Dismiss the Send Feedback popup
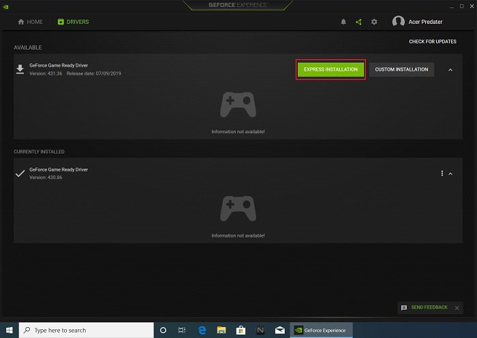This screenshot has width=477, height=338. pyautogui.click(x=457, y=308)
